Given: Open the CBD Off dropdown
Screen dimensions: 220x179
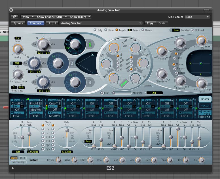Looking at the screenshot, I should point(16,63).
